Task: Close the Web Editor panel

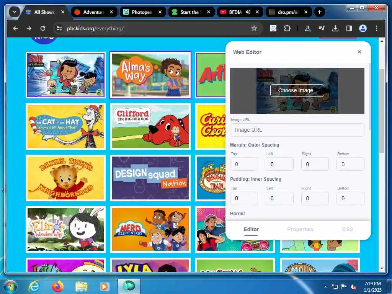Action: [359, 52]
